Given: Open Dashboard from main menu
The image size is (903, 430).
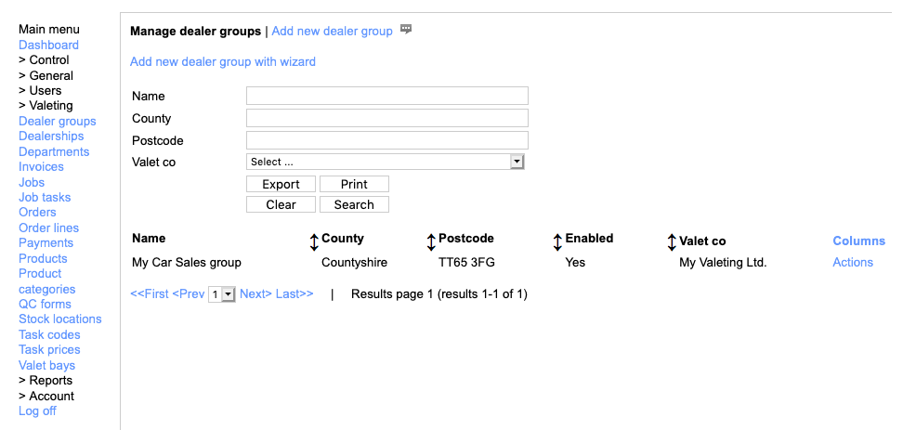Looking at the screenshot, I should click(x=48, y=45).
